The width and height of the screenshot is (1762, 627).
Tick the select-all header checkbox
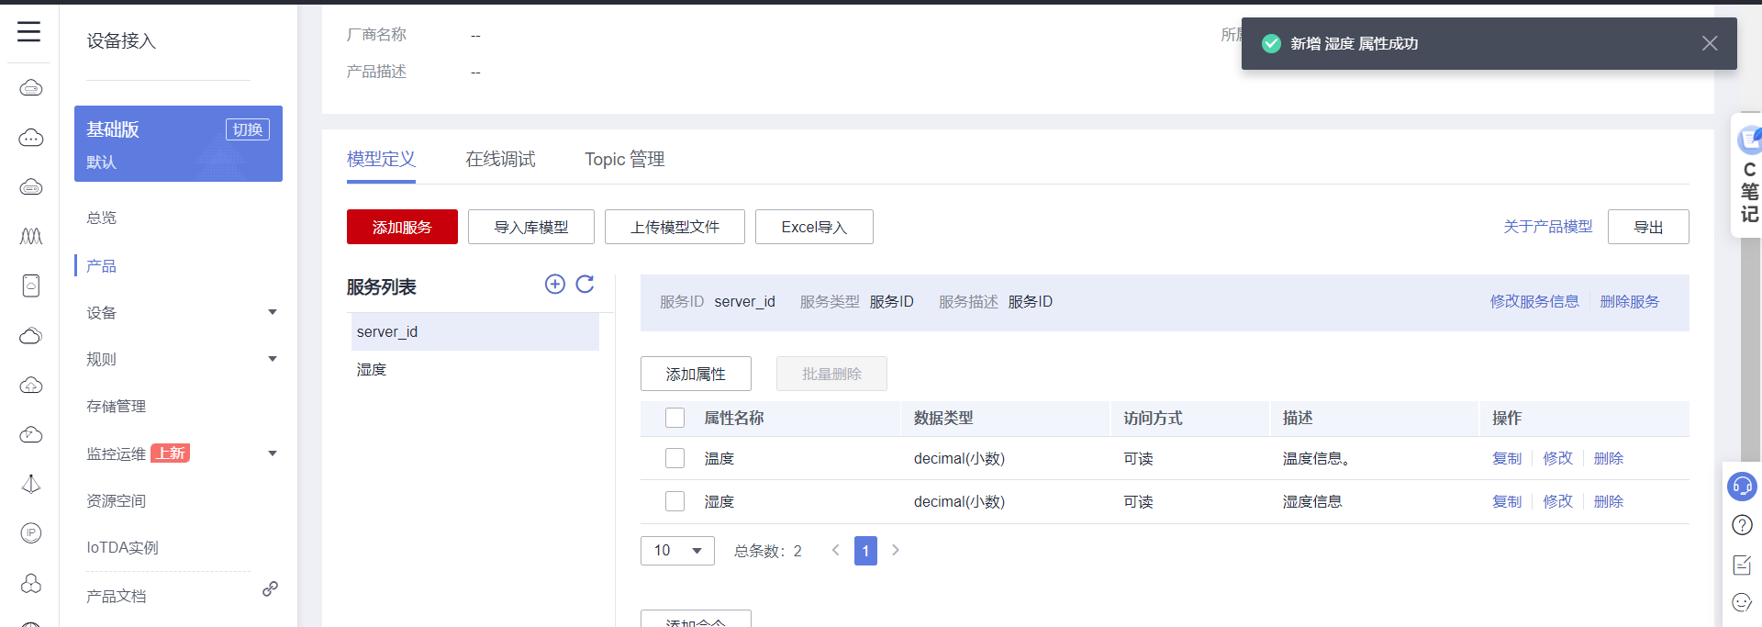[675, 419]
